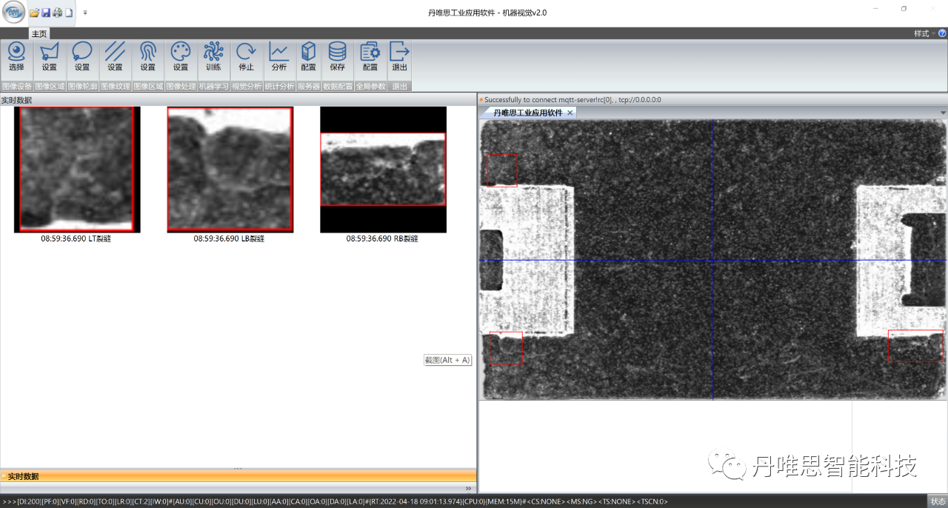Click the 机器学习 ribbon group label
948x508 pixels.
[213, 86]
